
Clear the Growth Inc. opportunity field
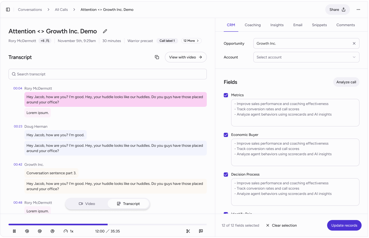(x=354, y=43)
